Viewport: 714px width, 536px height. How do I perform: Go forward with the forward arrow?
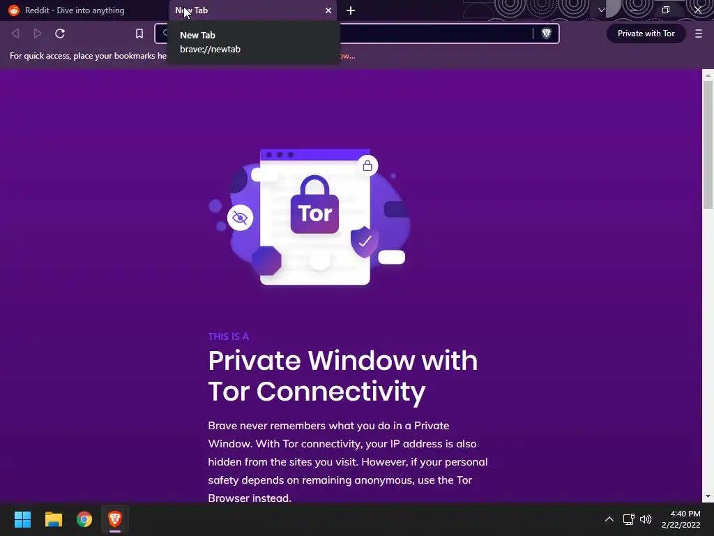pos(38,33)
